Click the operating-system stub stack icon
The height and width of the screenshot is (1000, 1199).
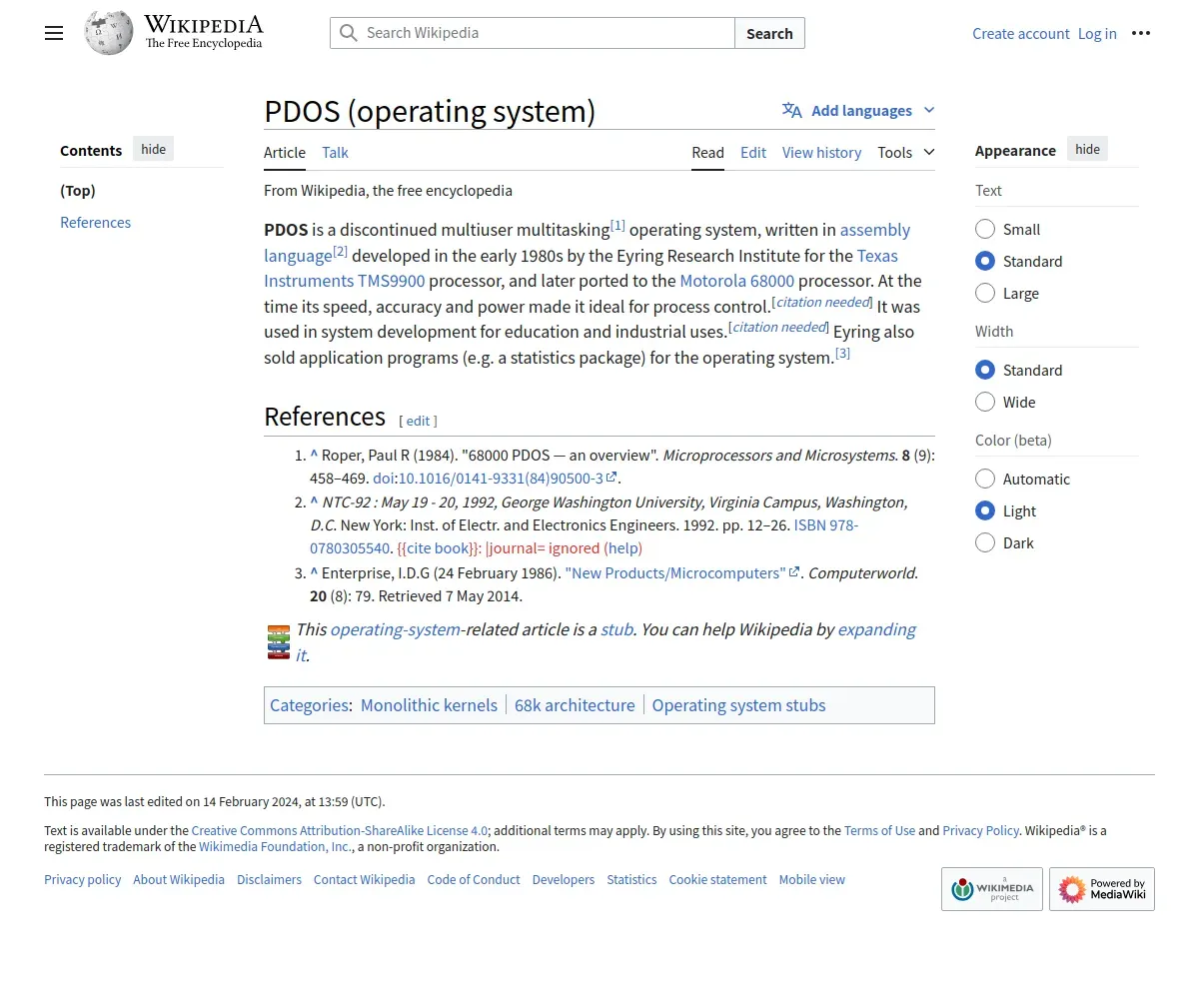point(279,642)
